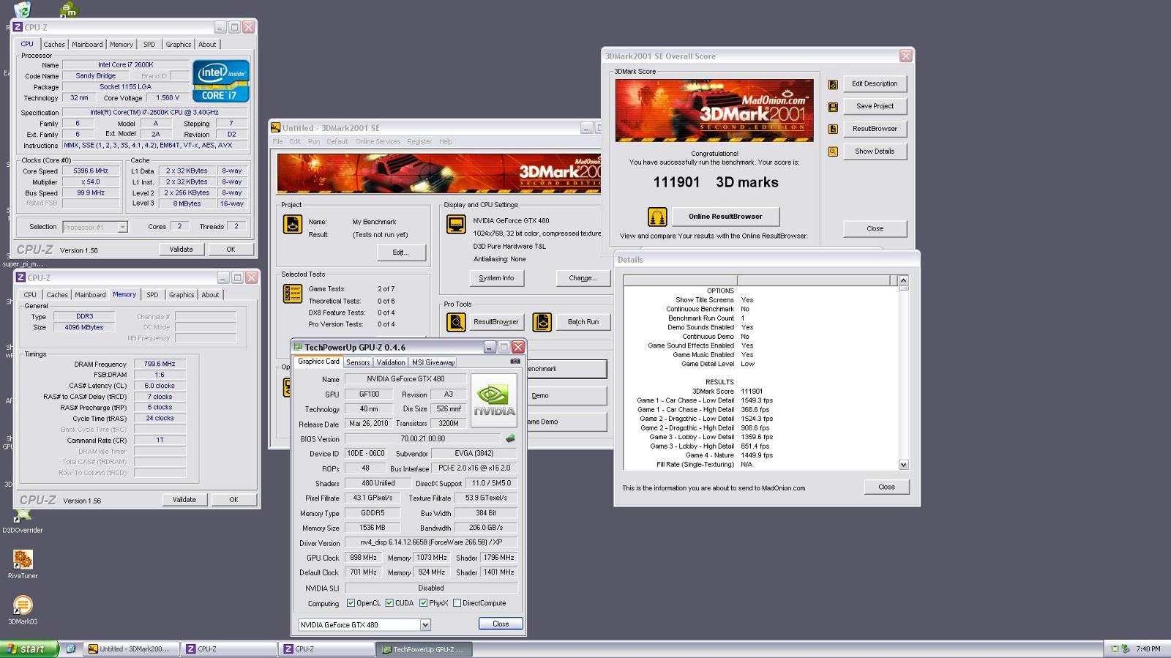Open the GPU selection dropdown in GPU-Z
This screenshot has width=1171, height=658.
click(425, 625)
